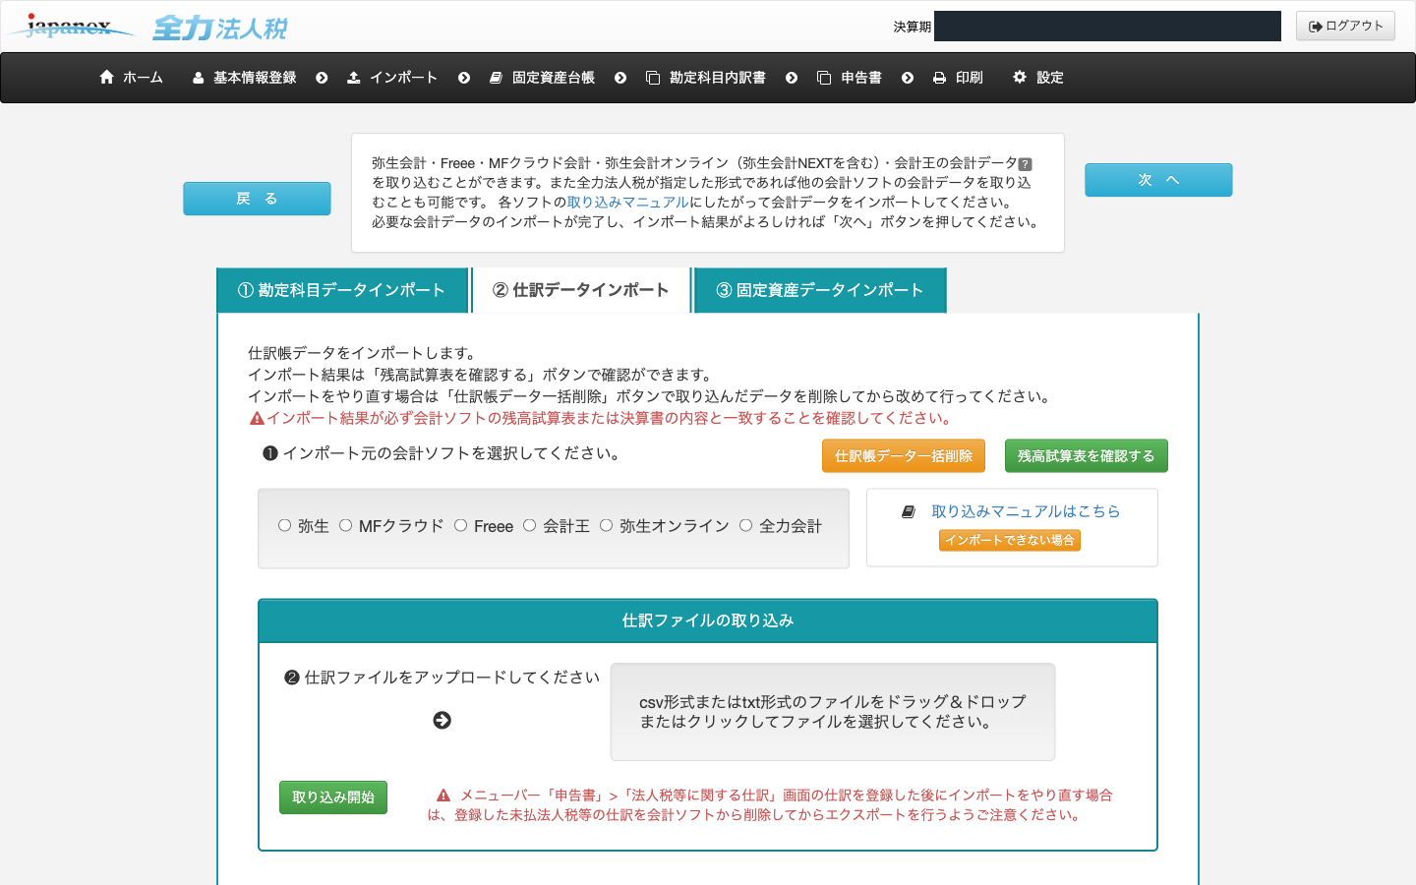
Task: Select the 会計王 radio button
Action: click(529, 525)
